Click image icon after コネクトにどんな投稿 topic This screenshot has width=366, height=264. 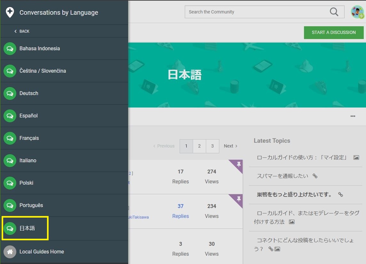277,249
